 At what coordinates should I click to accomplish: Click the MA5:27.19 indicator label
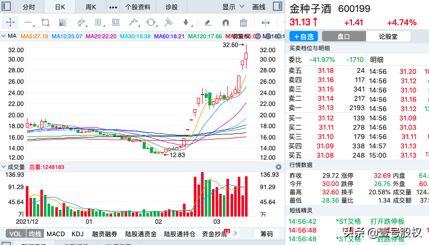34,36
